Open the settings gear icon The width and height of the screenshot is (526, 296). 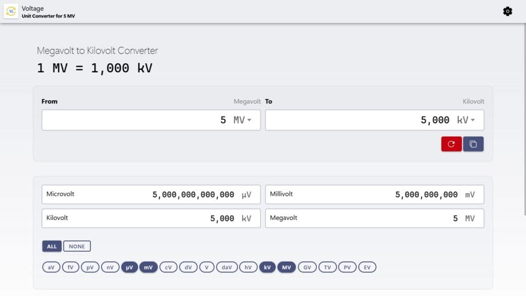tap(508, 11)
